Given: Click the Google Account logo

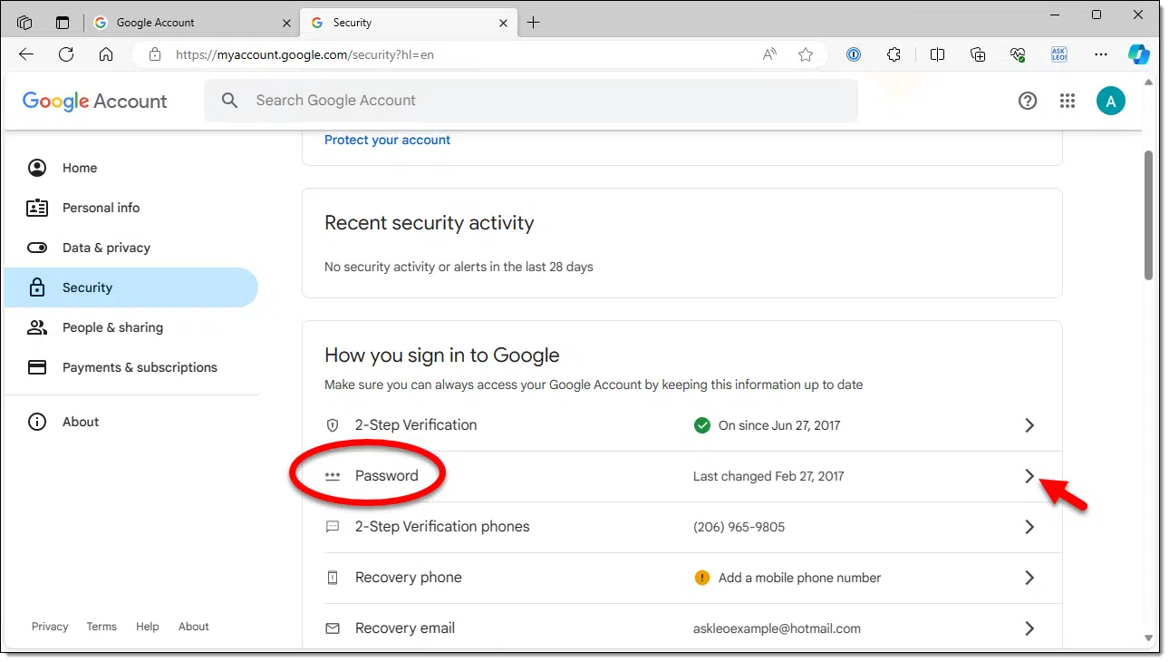Looking at the screenshot, I should pos(95,101).
